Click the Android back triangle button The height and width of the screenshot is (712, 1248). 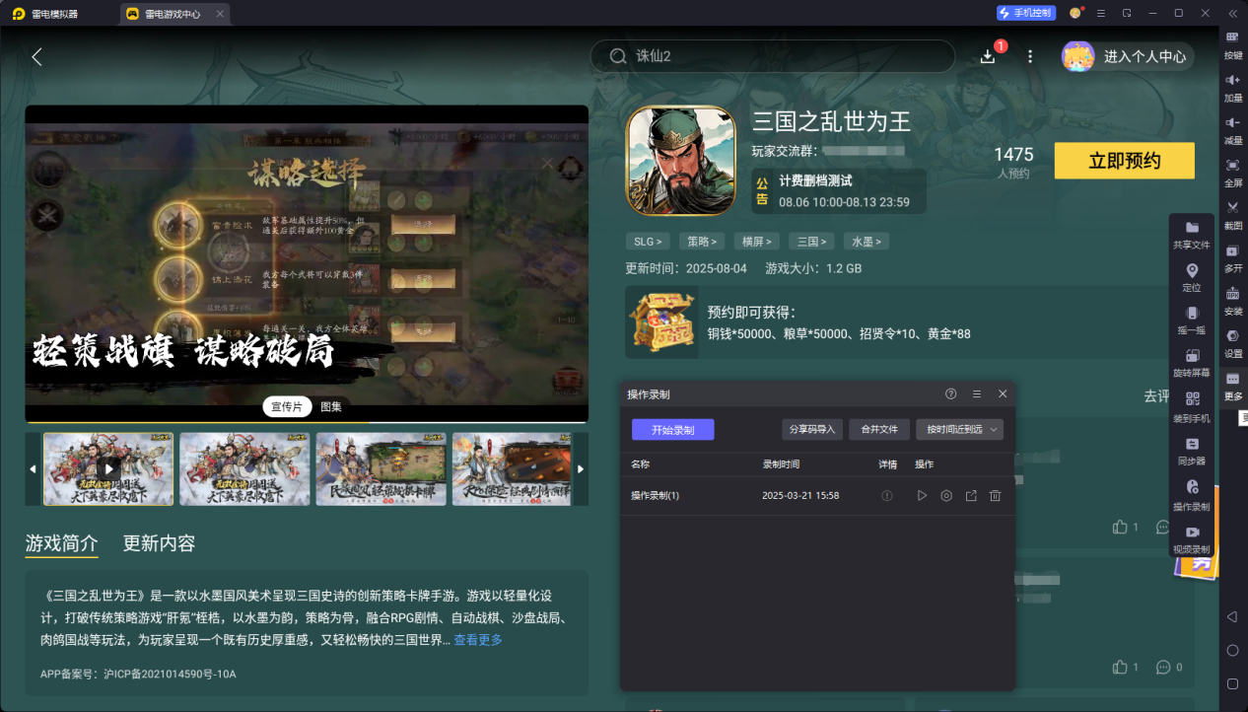click(1232, 616)
